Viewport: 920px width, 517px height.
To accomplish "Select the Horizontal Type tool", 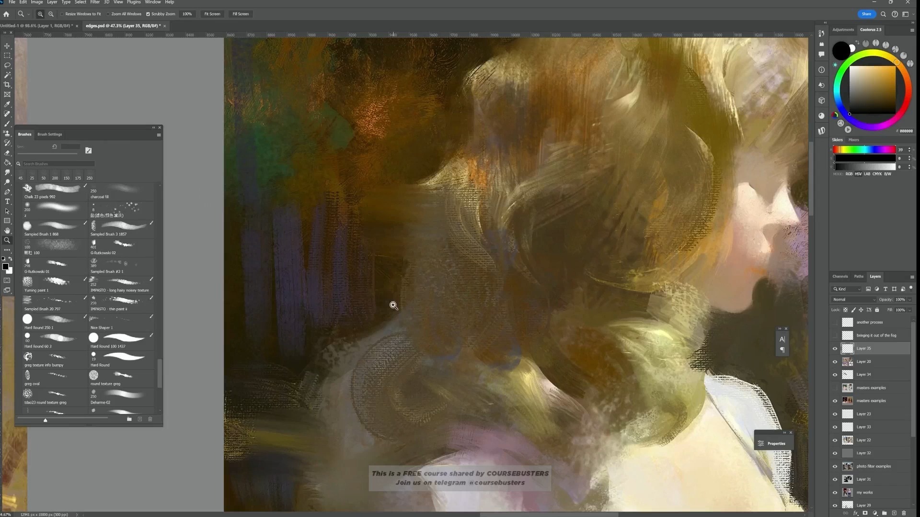I will coord(7,202).
